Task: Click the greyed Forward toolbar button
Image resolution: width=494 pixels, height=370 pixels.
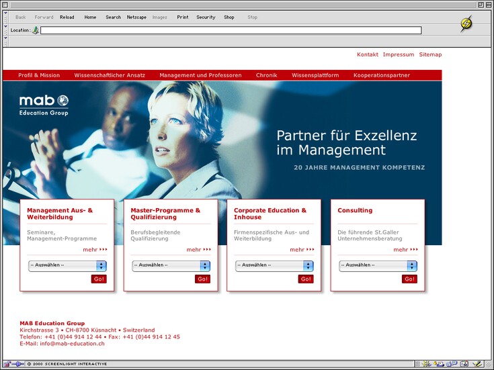Action: pyautogui.click(x=44, y=17)
